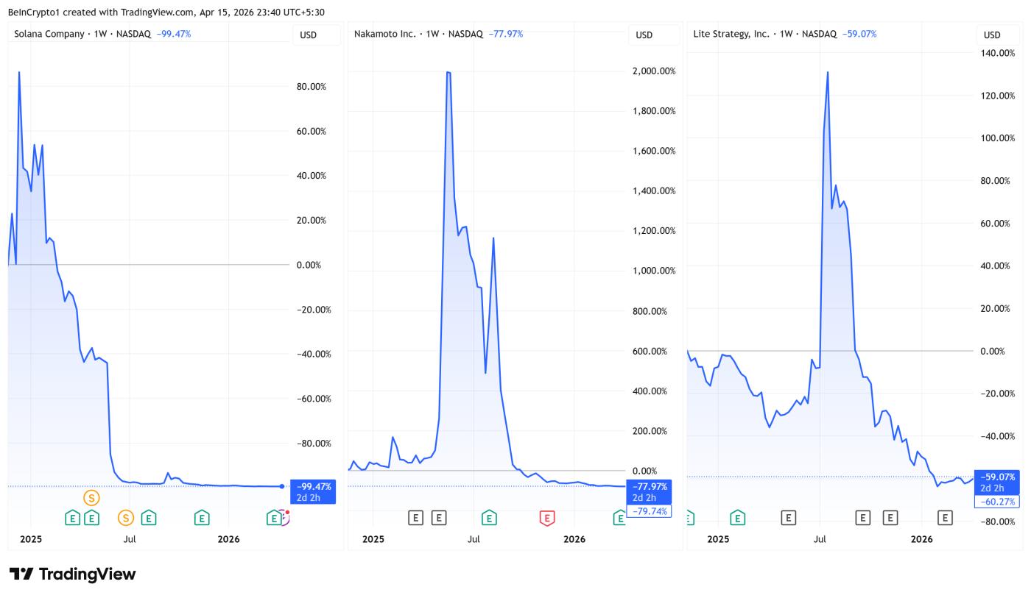
Task: Click the last grey earnings marker on Lite Strategy chart
Action: [x=945, y=519]
